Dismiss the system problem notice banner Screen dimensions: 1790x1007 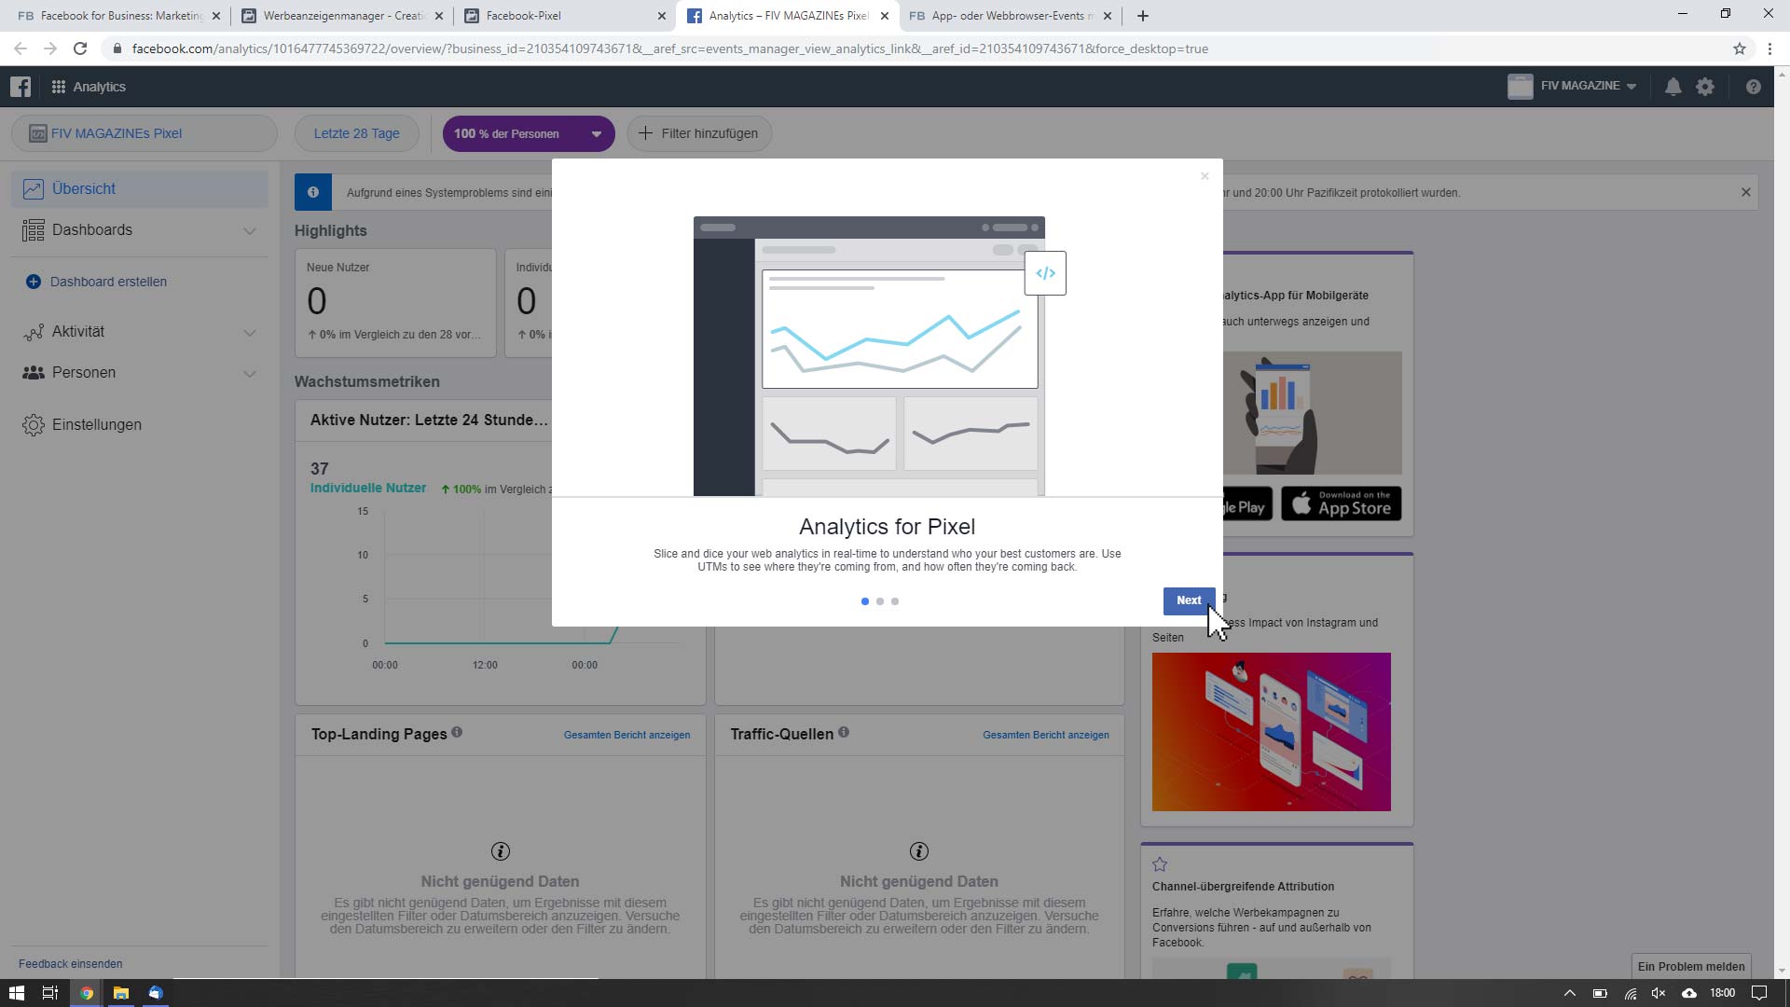point(1746,192)
